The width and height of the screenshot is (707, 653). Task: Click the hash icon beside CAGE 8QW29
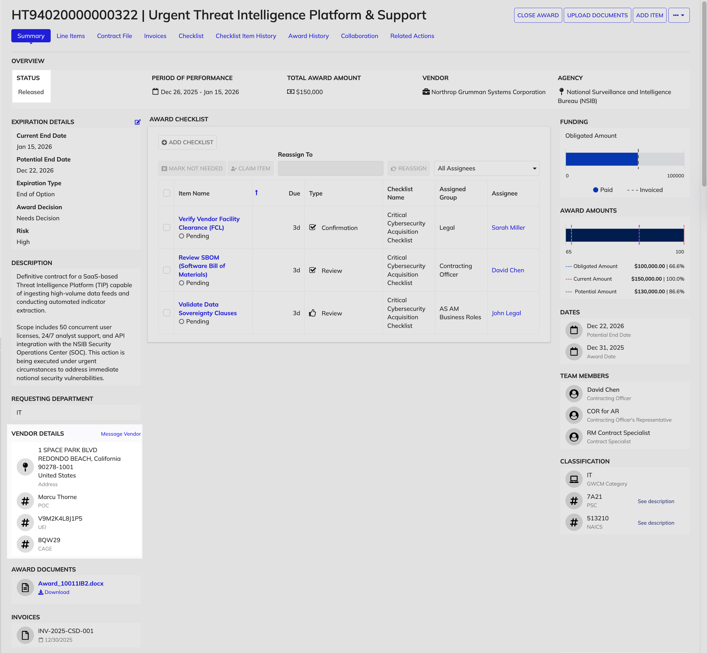pos(25,544)
